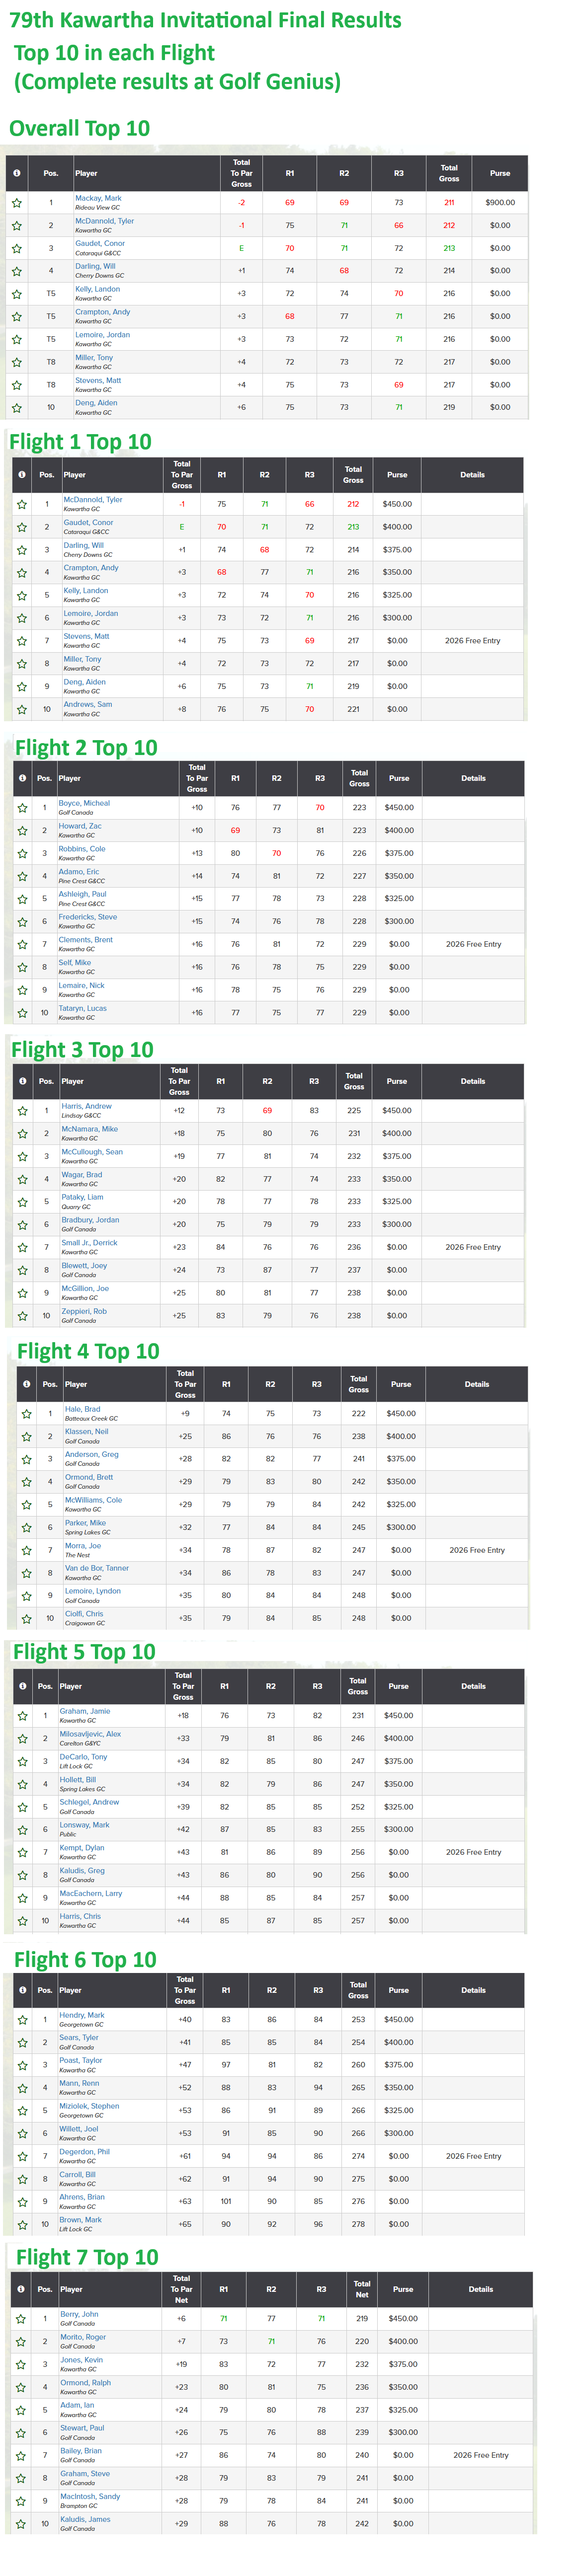Click info icon in Flight 7 table header
The image size is (580, 2576).
pyautogui.click(x=20, y=2289)
